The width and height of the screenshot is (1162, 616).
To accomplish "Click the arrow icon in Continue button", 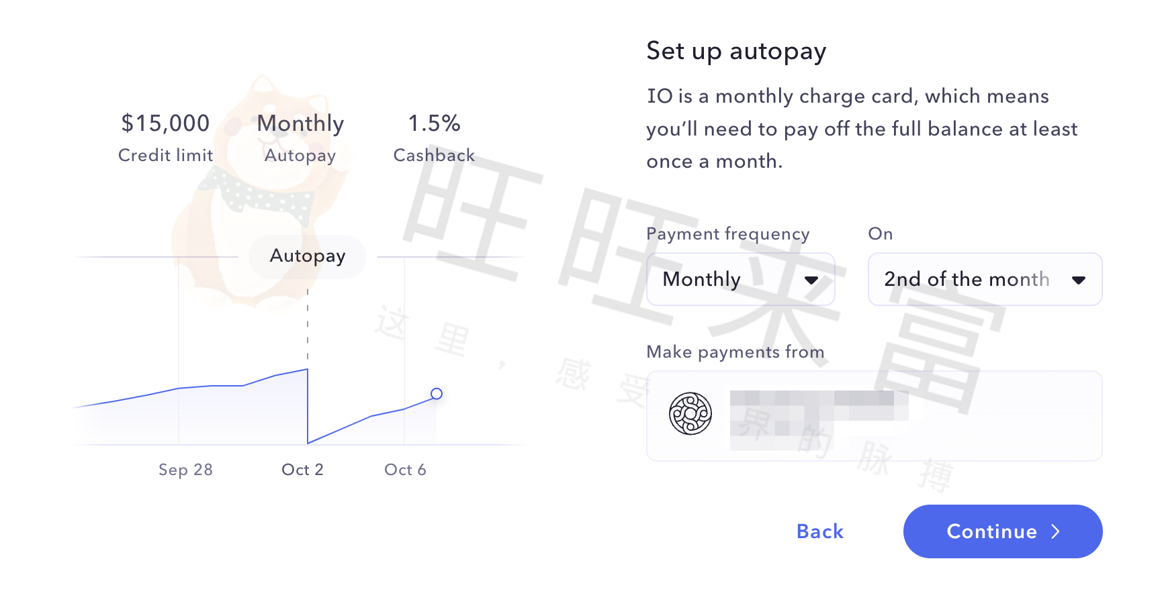I will [1056, 531].
